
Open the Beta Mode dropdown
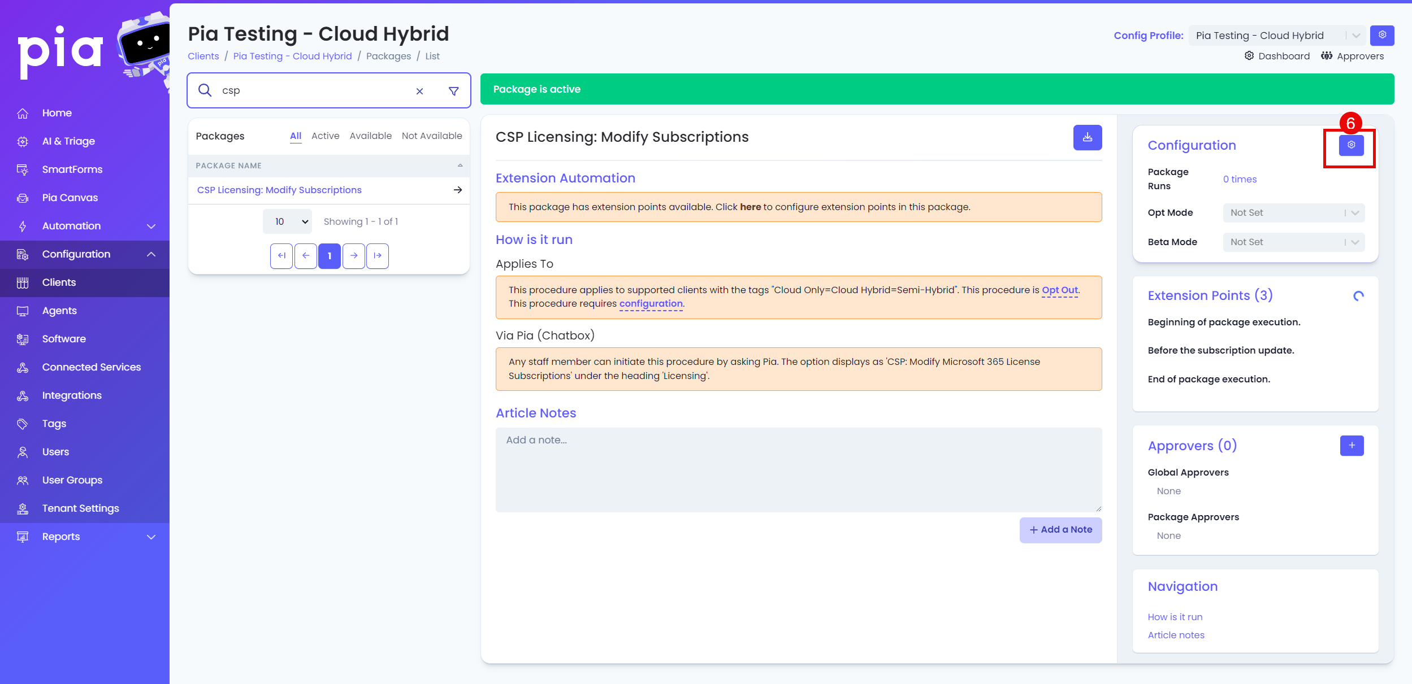pos(1294,242)
